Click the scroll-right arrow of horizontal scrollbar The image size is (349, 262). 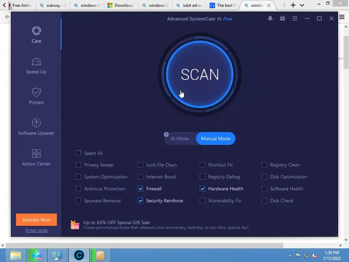[340, 246]
